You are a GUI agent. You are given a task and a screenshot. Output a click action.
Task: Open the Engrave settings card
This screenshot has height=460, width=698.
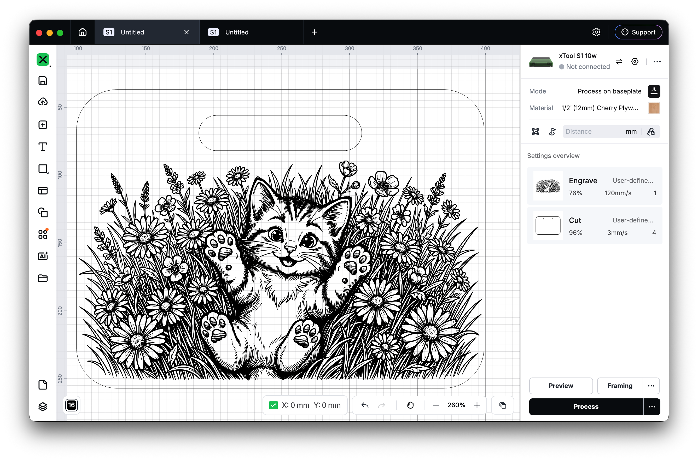(594, 186)
